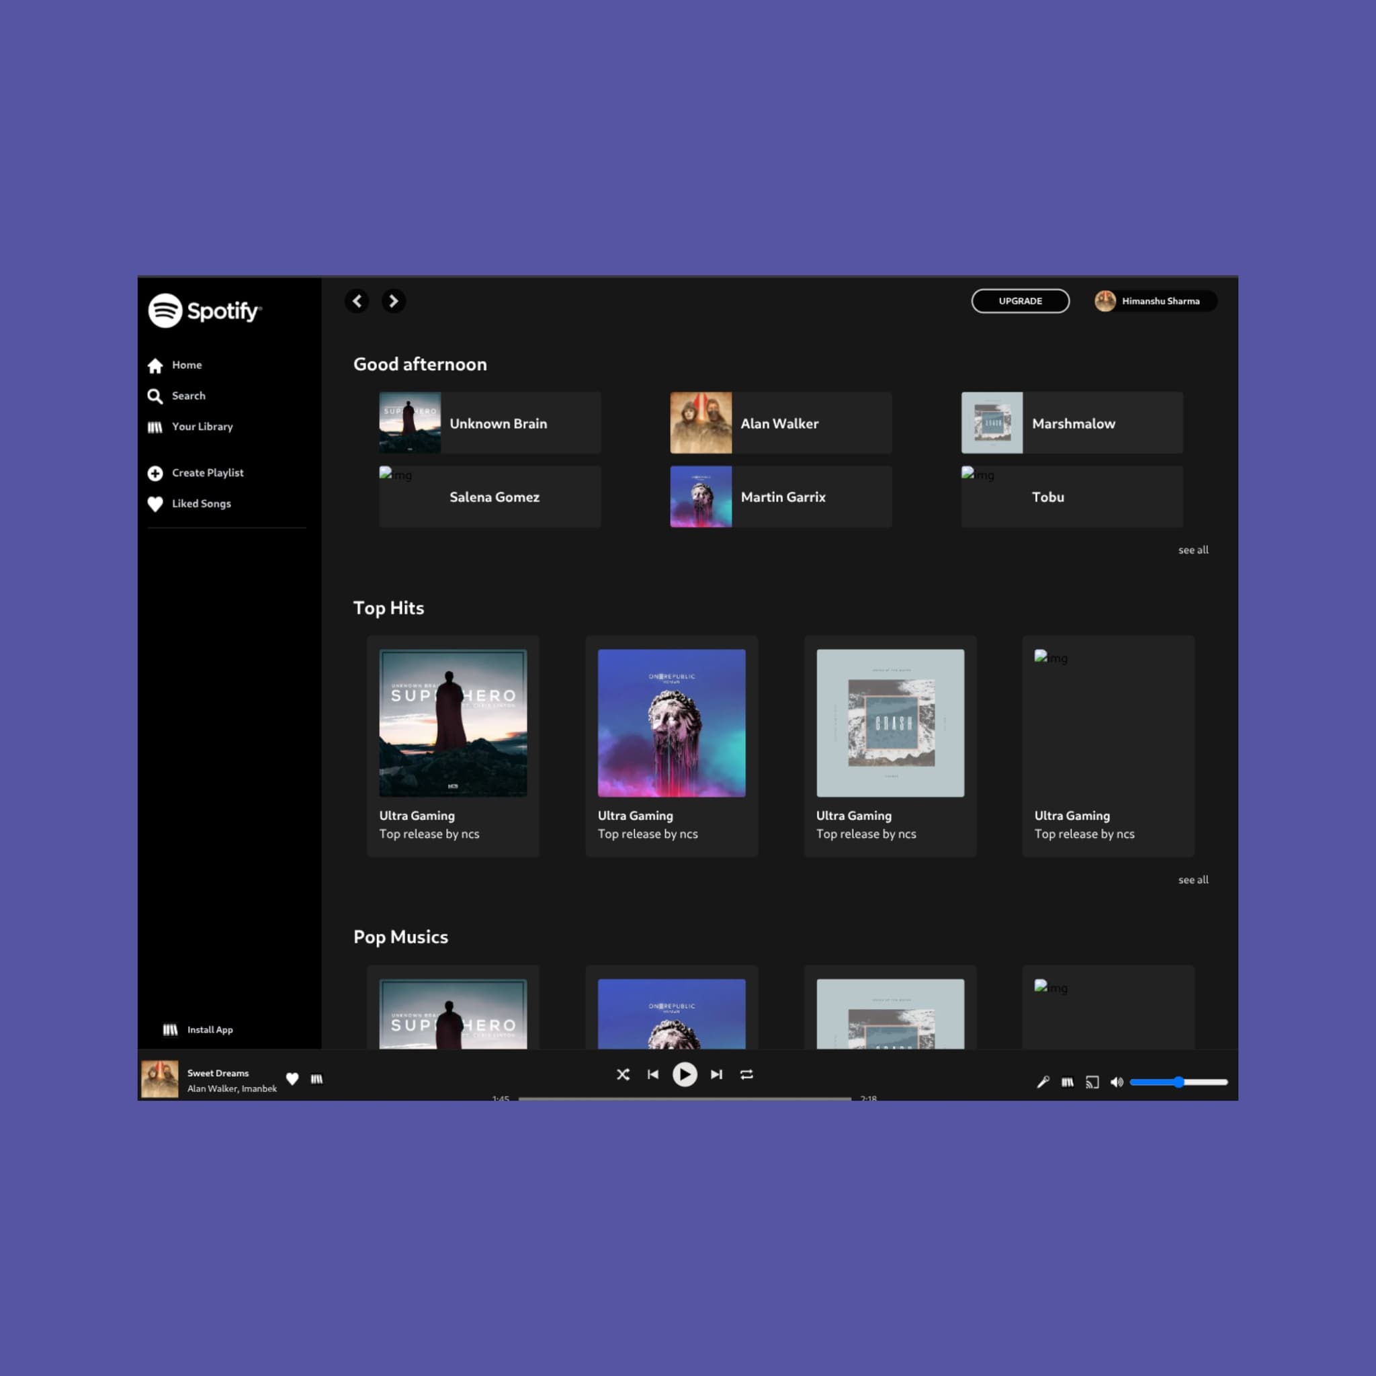Open Your Library in the sidebar
Image resolution: width=1376 pixels, height=1376 pixels.
tap(190, 427)
